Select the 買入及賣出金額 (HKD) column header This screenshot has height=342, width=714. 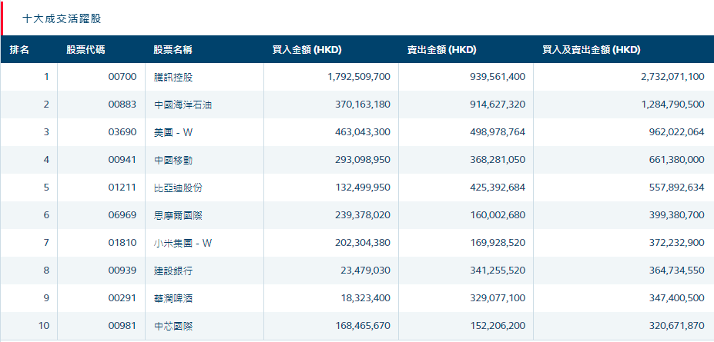591,50
